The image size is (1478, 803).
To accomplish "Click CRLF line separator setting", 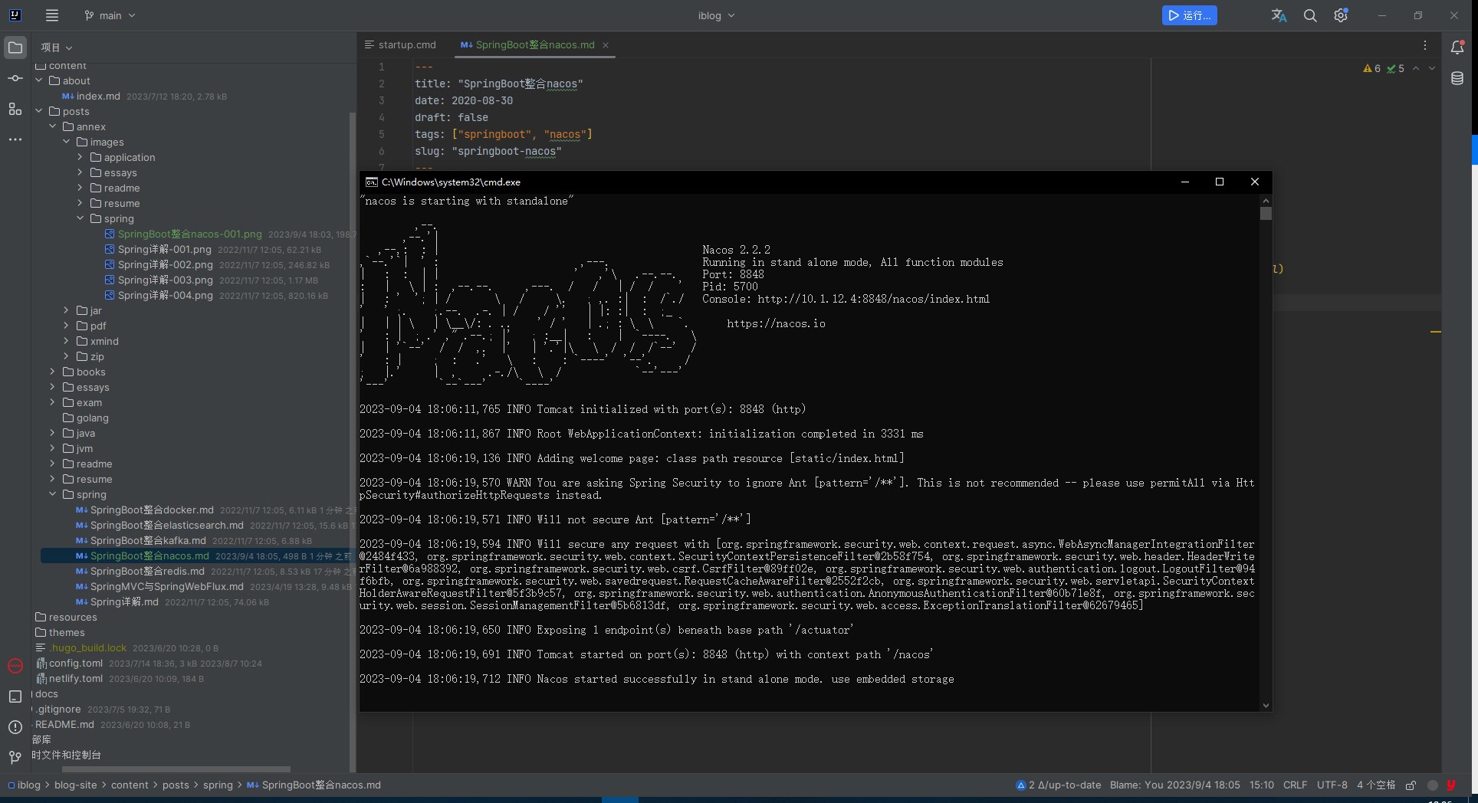I will tap(1295, 785).
